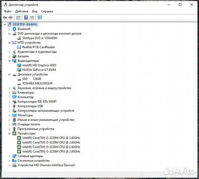Select Контроллеры запоминающих устройств label
Screen dimensions: 199x179
46,111
